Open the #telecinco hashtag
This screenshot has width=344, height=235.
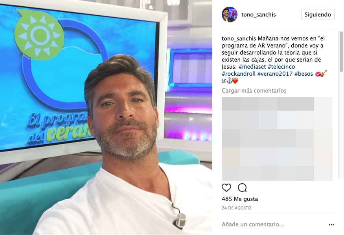point(281,67)
